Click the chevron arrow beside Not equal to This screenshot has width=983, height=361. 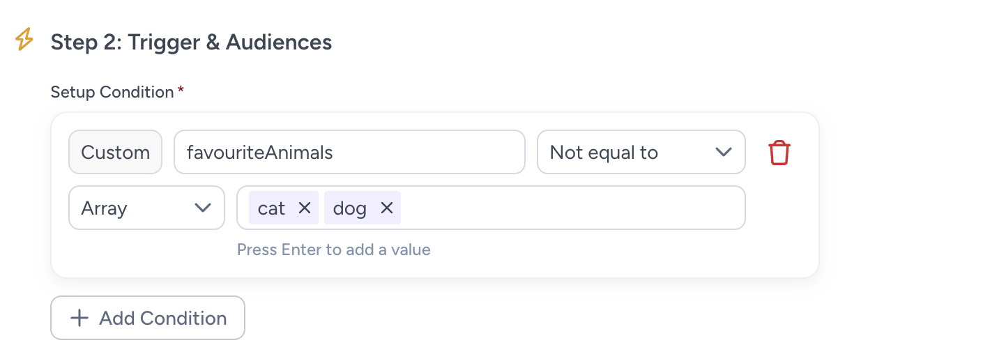[x=724, y=152]
